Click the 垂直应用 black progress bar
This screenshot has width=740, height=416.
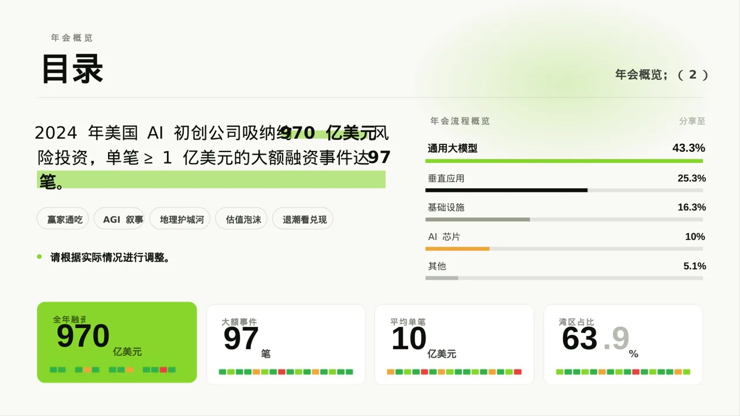[x=506, y=190]
